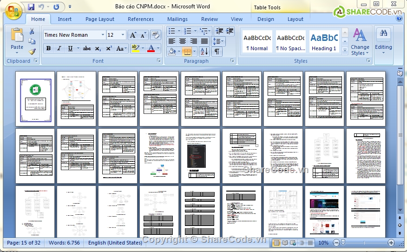The image size is (407, 252).
Task: Open the font name dropdown
Action: point(103,35)
